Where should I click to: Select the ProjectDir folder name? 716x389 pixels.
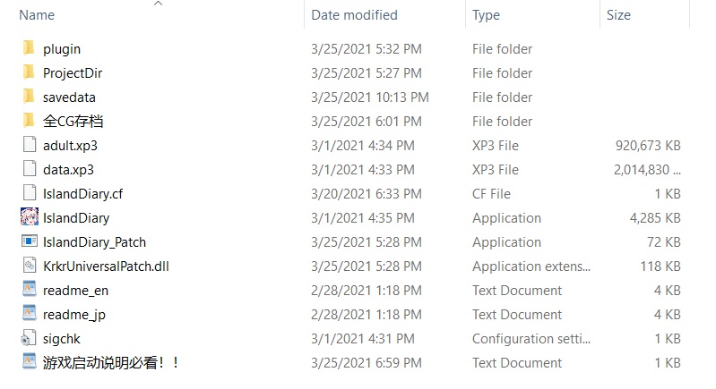point(73,72)
